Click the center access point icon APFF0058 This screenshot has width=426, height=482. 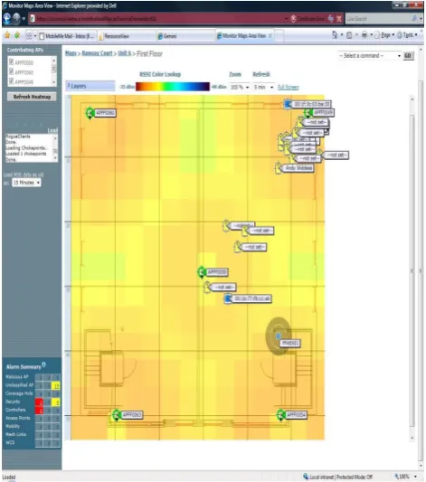point(202,272)
